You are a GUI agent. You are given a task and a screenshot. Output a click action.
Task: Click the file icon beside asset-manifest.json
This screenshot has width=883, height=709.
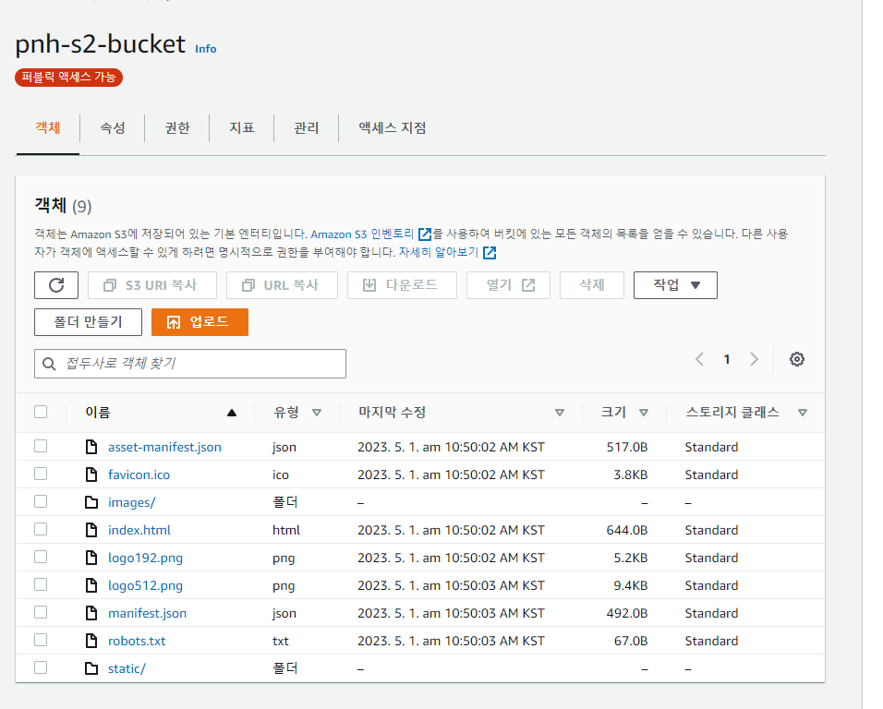91,447
